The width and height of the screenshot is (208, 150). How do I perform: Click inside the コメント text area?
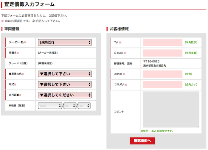click(x=171, y=109)
